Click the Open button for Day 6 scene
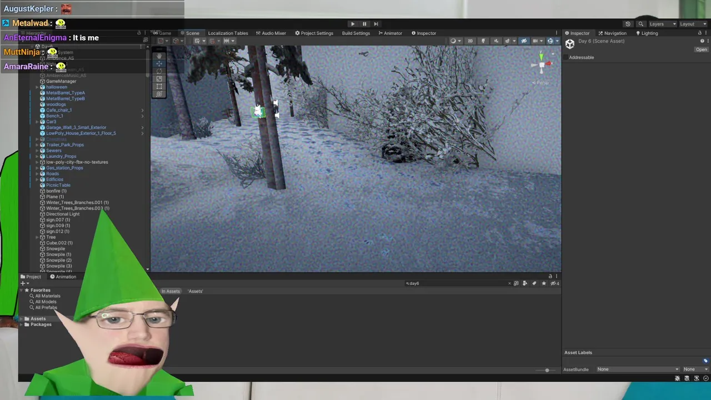 pos(702,49)
